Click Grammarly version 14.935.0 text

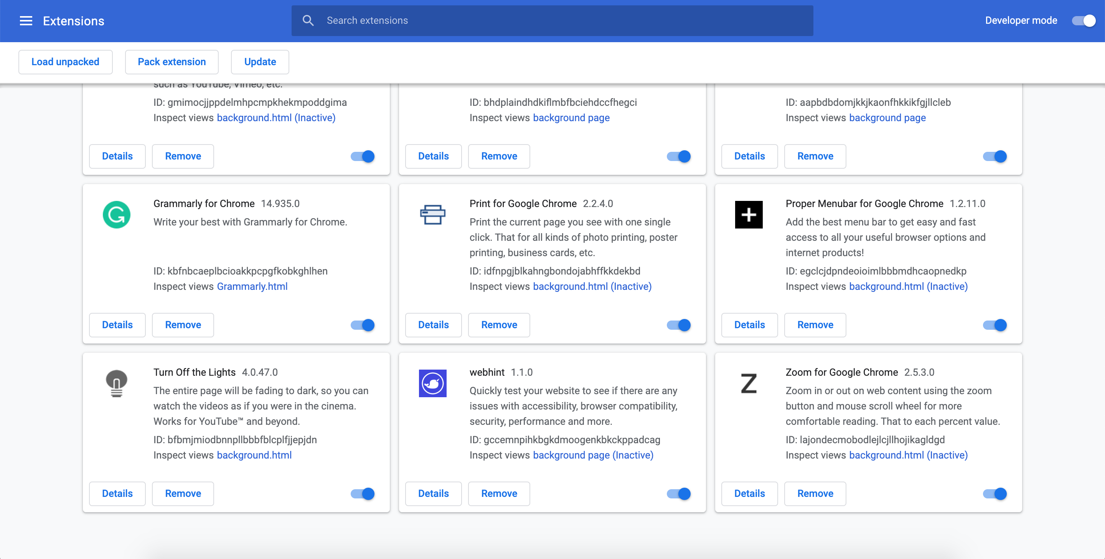click(x=280, y=204)
